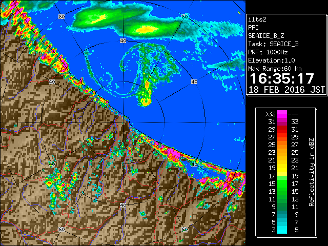Select the orange 25–27 dBZ legend band
Viewport: 328px width, 246px height.
[282, 145]
